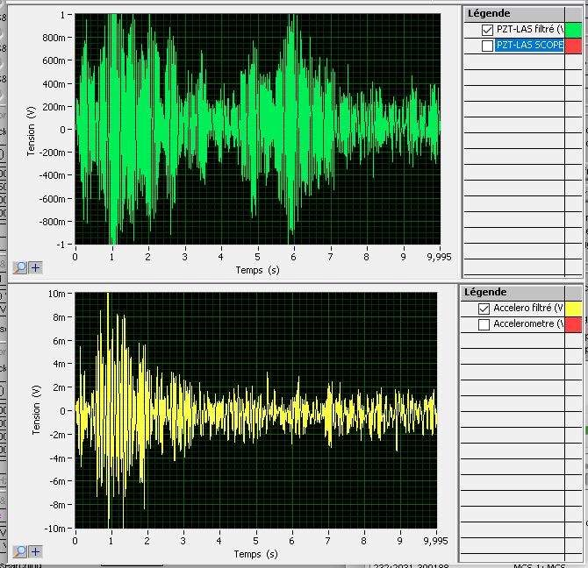Click the top Légende header
Viewport: 588px width, 568px height.
(491, 12)
